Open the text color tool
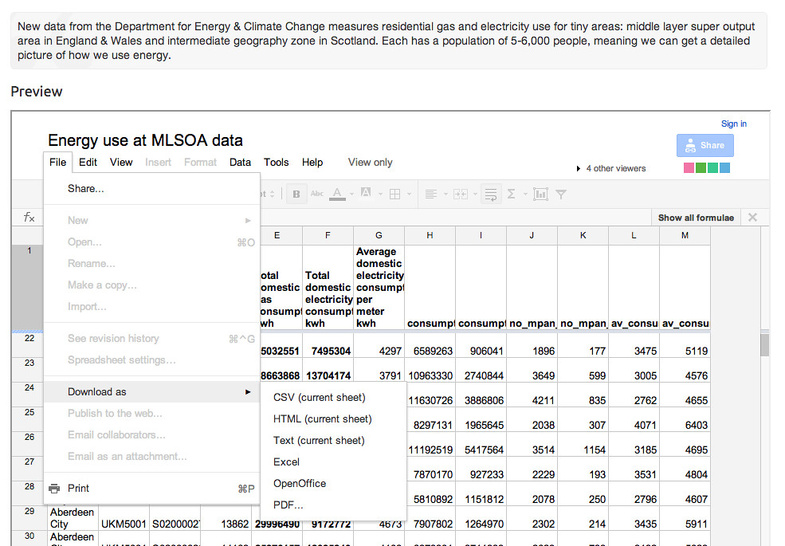This screenshot has width=785, height=546. click(x=336, y=193)
